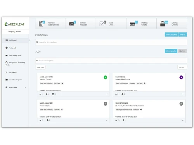194x145 pixels.
Task: Open more options on Bartenders card
Action: 182,94
